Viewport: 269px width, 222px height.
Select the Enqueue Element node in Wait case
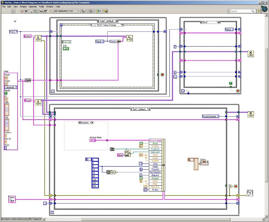tap(129, 38)
